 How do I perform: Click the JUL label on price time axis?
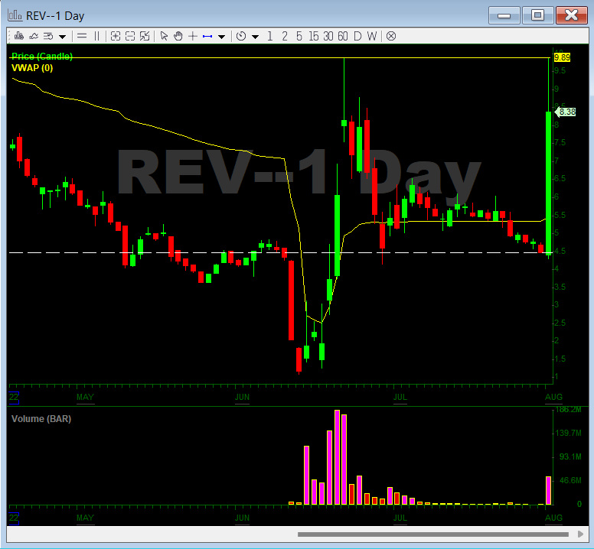(x=400, y=397)
